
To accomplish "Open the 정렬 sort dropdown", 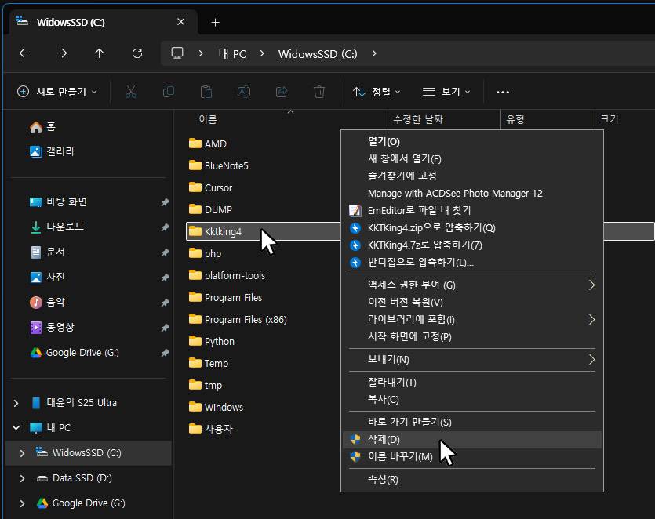I will click(377, 92).
